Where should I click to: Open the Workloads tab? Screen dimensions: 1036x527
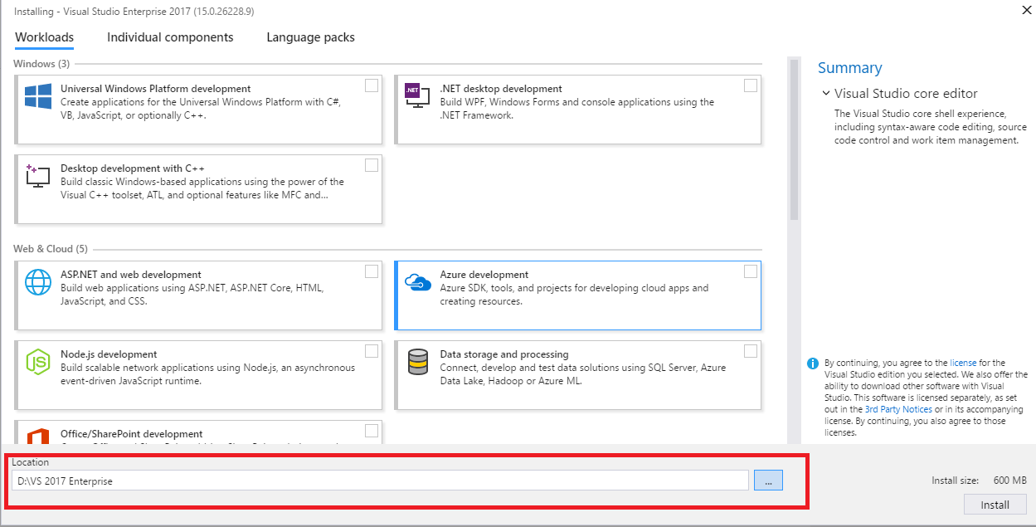(45, 37)
